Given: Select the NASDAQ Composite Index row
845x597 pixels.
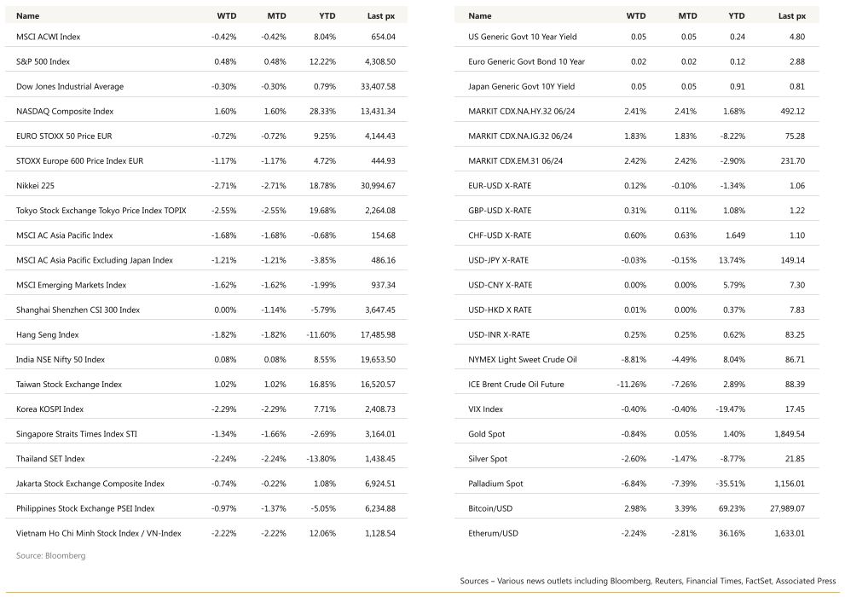Looking at the screenshot, I should click(x=206, y=111).
